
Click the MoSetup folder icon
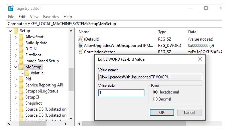click(x=21, y=67)
